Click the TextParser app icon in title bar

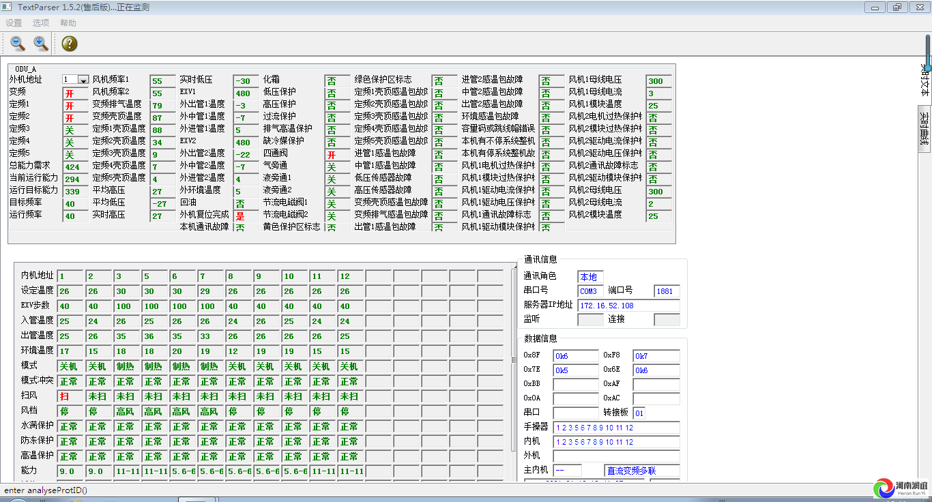click(x=8, y=8)
